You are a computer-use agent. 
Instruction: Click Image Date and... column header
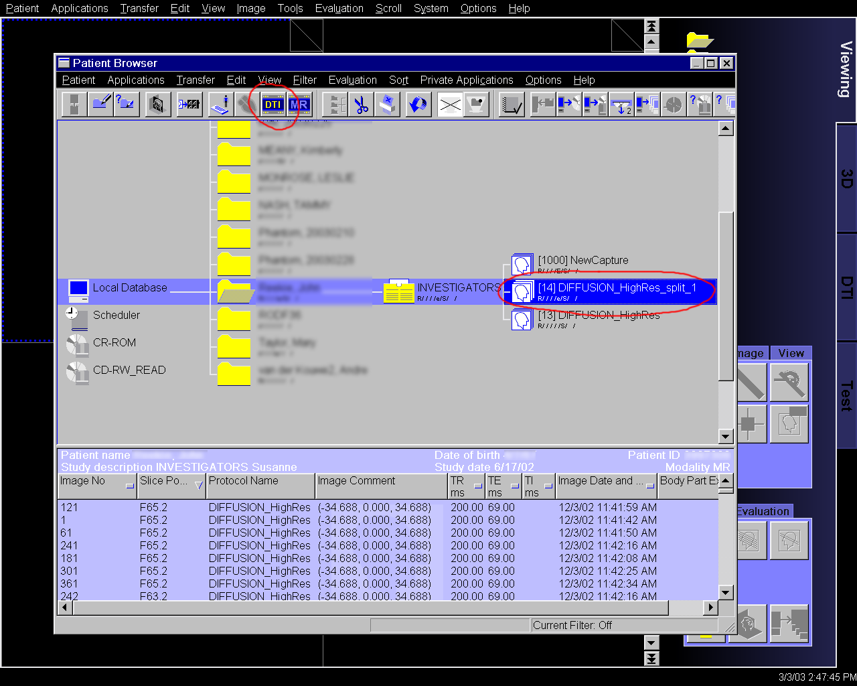point(607,486)
